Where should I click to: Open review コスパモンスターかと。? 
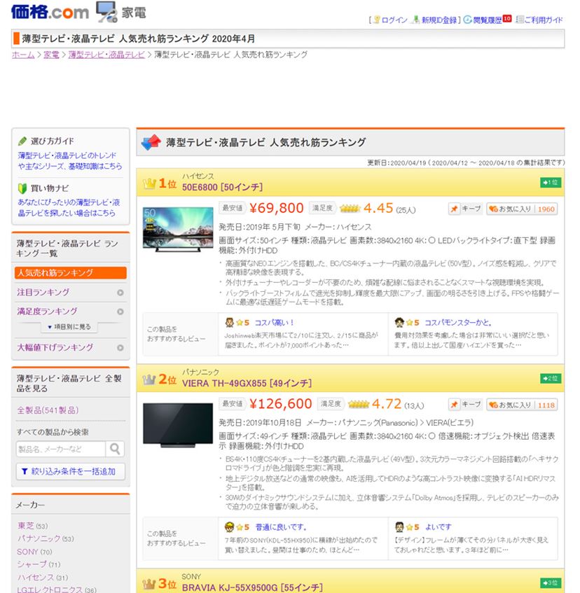(x=458, y=322)
